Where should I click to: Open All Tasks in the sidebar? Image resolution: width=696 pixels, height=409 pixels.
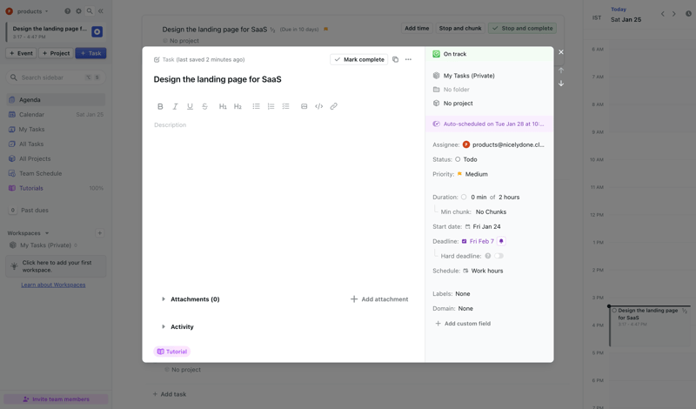[x=56, y=144]
